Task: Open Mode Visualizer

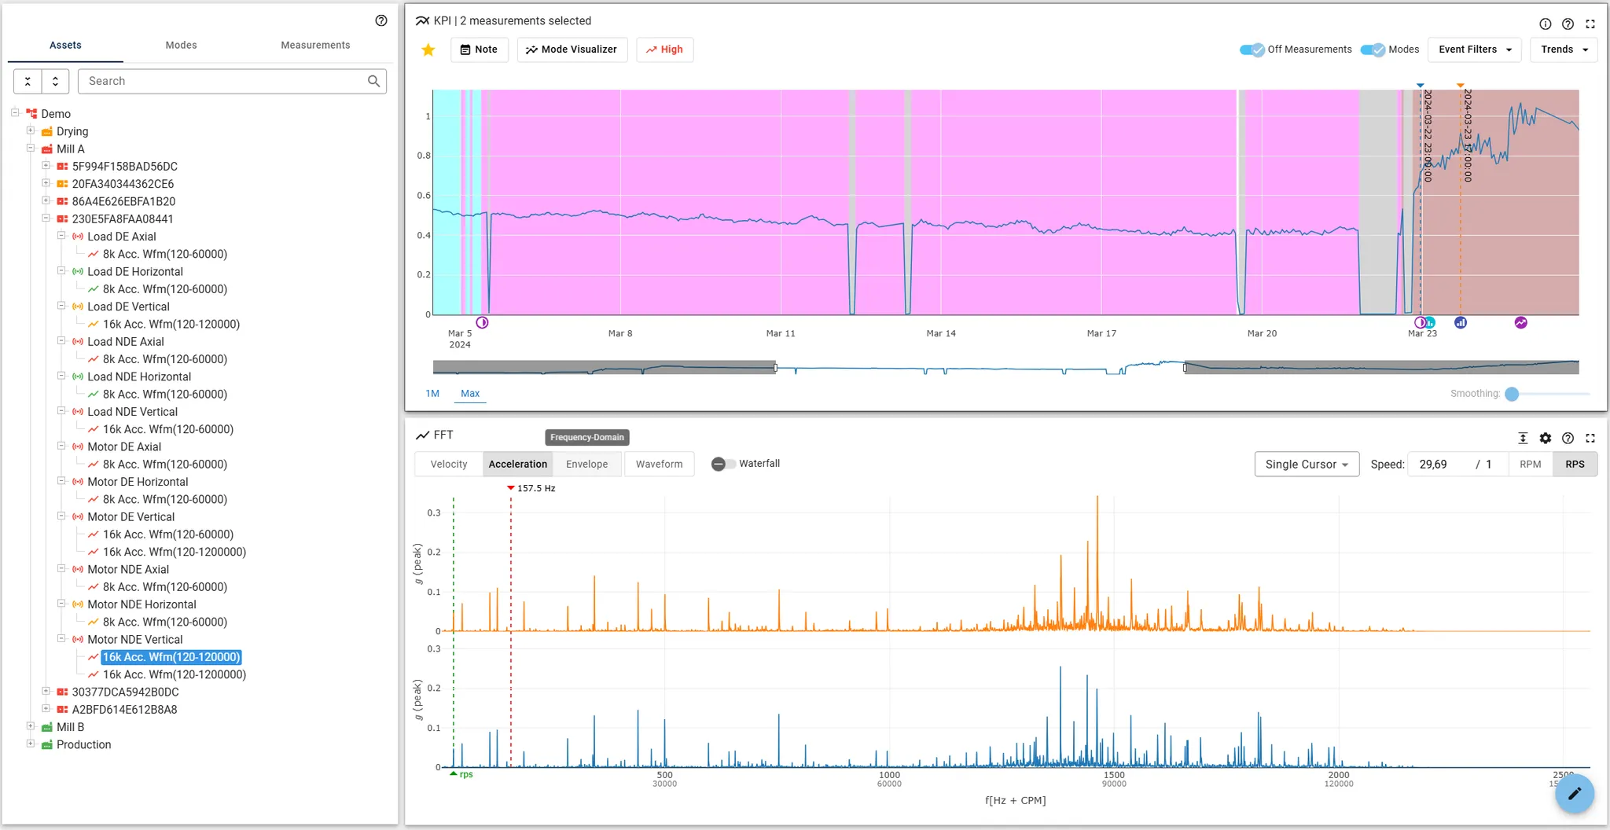Action: click(x=572, y=50)
